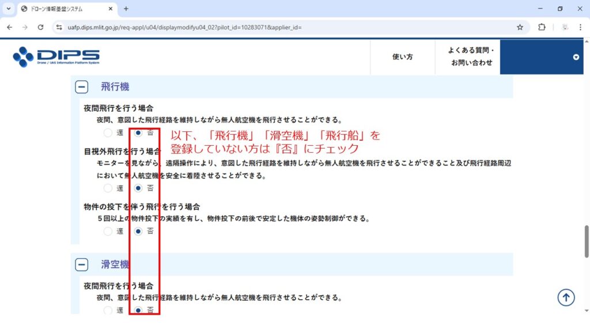
Task: Open the tab search dropdown
Action: 9,9
